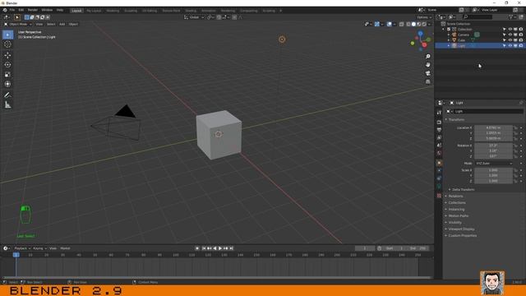Open the File menu
The width and height of the screenshot is (526, 296).
[x=12, y=10]
